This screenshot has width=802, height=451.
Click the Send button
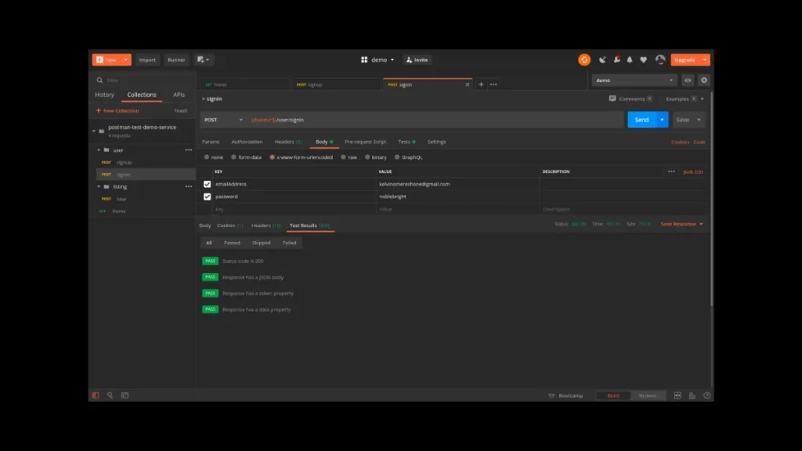point(643,119)
